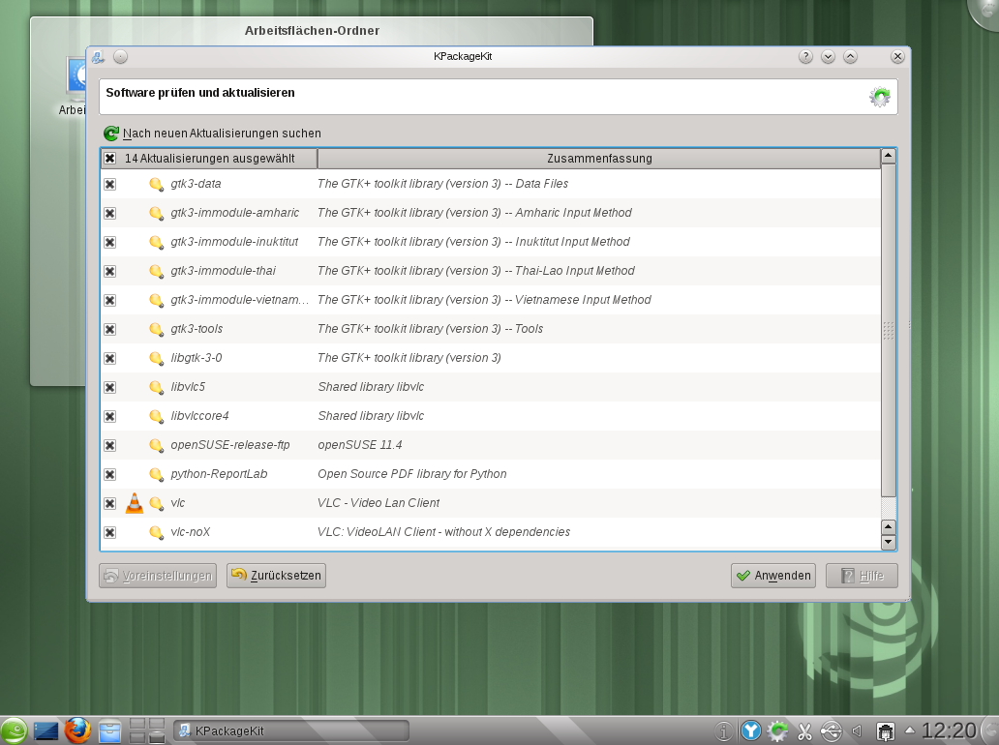This screenshot has width=999, height=745.
Task: Click the scissors clipboard tray icon
Action: 804,731
